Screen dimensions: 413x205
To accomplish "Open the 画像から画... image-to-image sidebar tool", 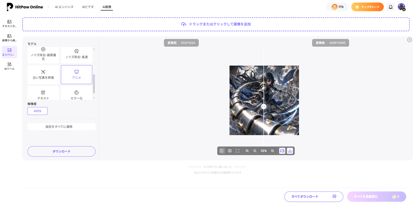I will point(10,38).
